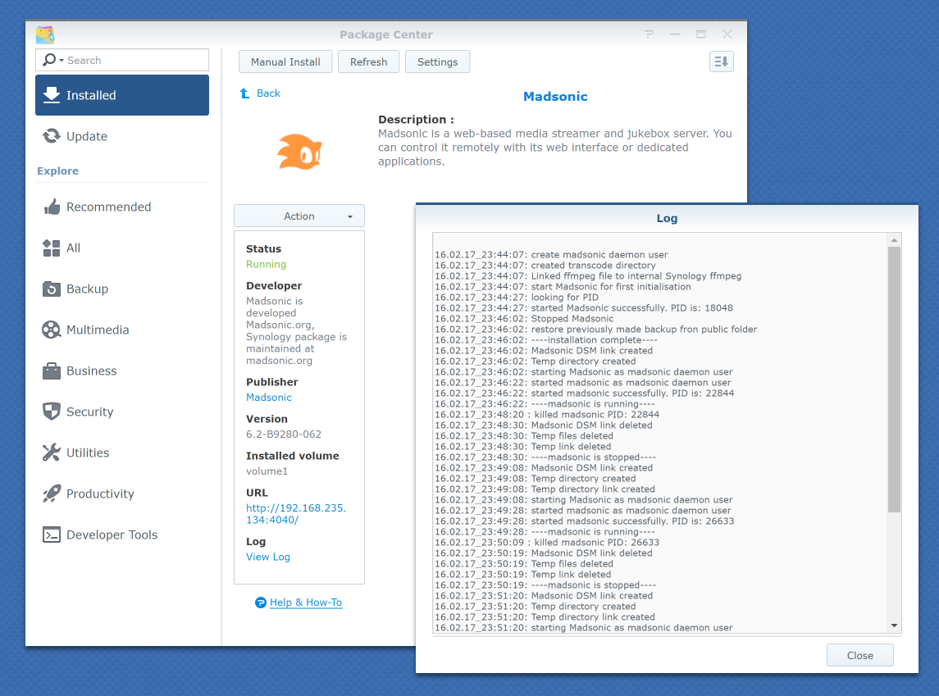
Task: Select the Multimedia category
Action: pyautogui.click(x=122, y=330)
